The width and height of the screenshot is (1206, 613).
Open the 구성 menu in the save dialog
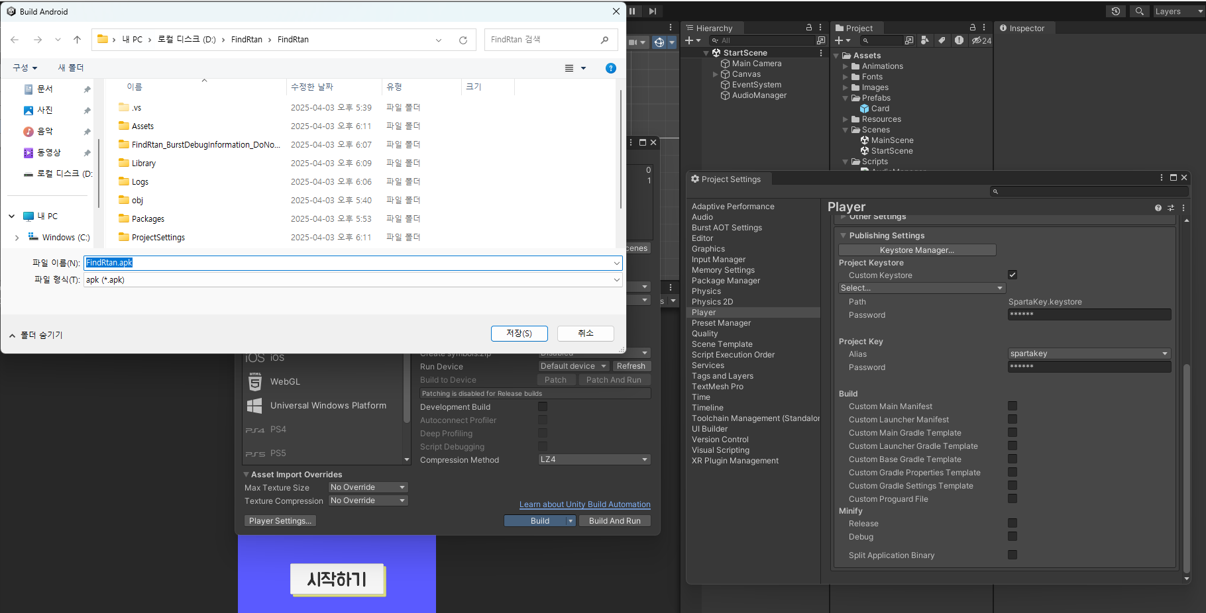(x=25, y=68)
